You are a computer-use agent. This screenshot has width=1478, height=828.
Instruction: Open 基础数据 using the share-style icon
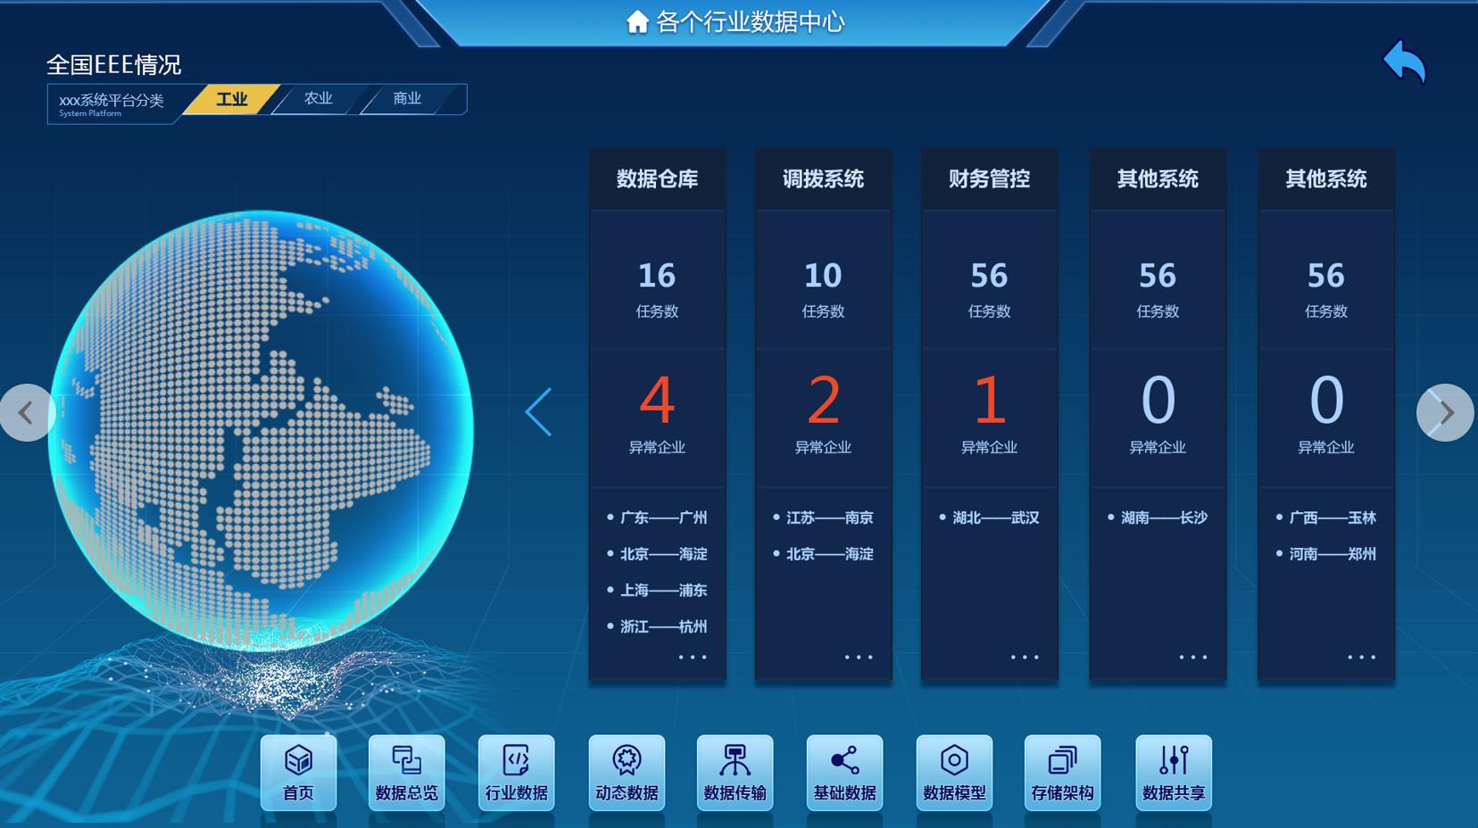pos(844,772)
